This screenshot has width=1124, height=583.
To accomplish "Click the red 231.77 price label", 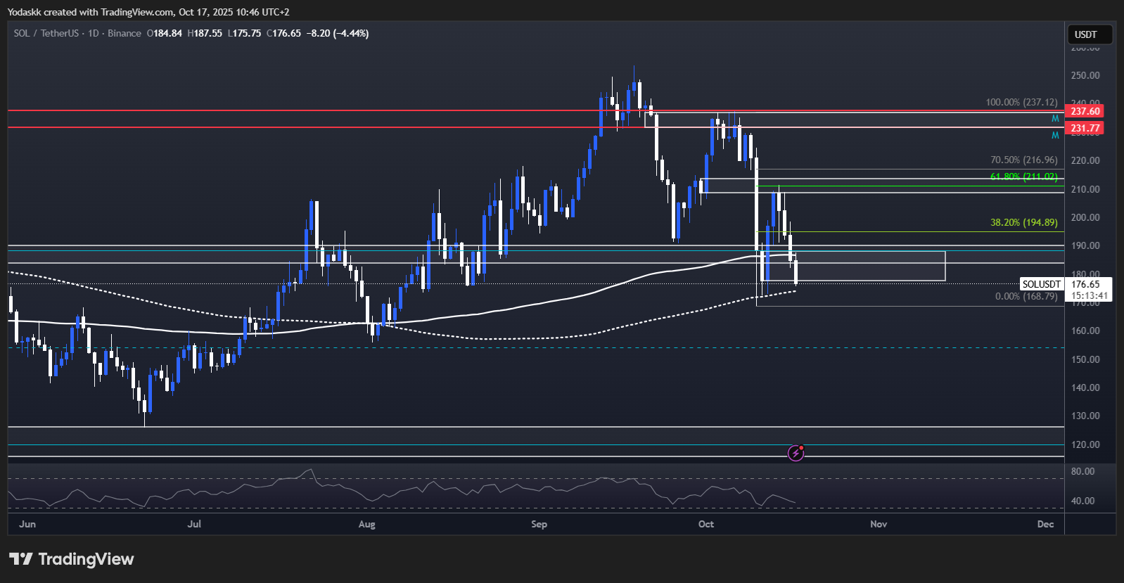I will coord(1085,128).
